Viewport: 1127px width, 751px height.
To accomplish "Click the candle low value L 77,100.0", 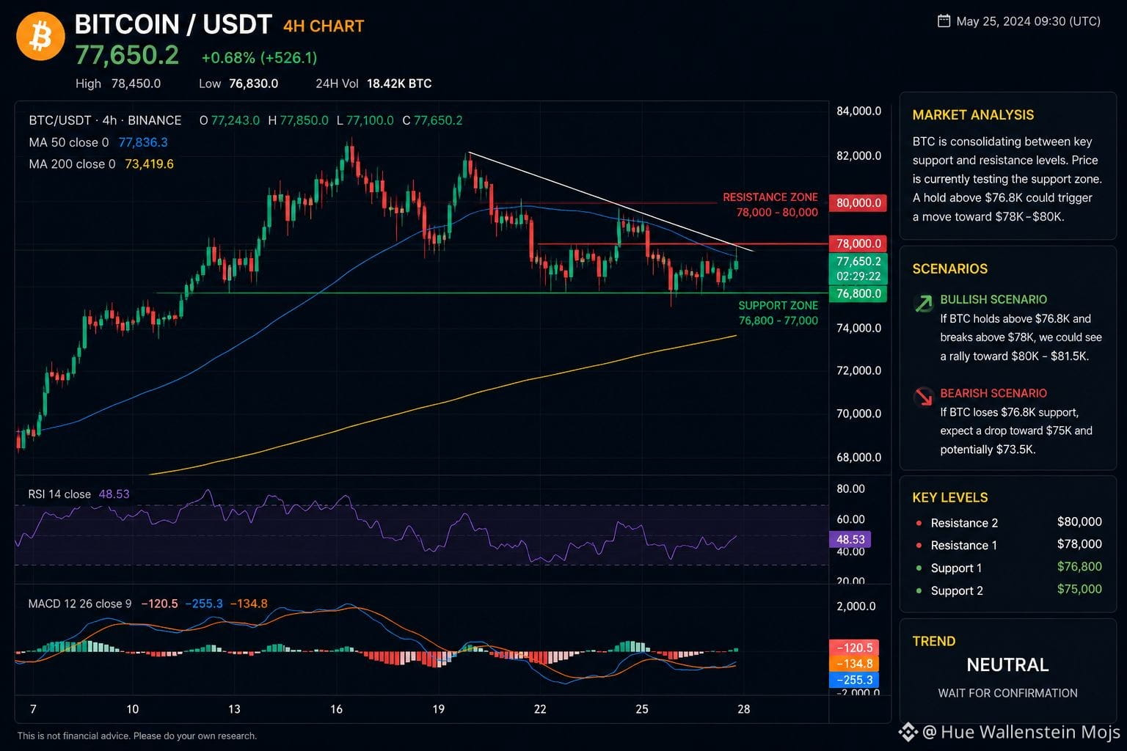I will point(365,120).
